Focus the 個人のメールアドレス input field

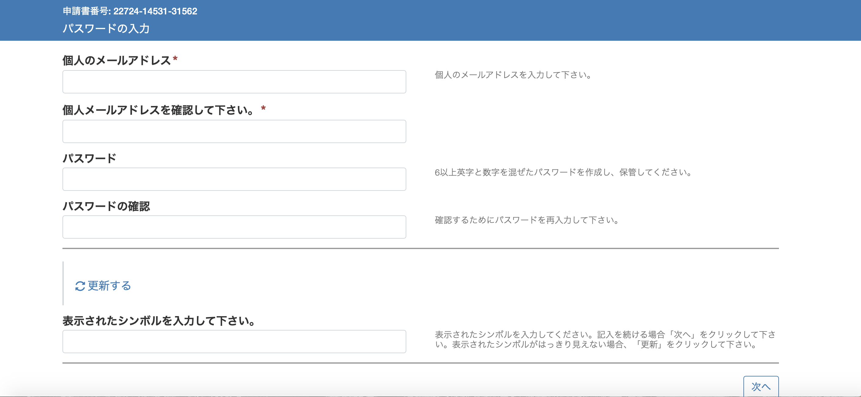click(x=234, y=81)
